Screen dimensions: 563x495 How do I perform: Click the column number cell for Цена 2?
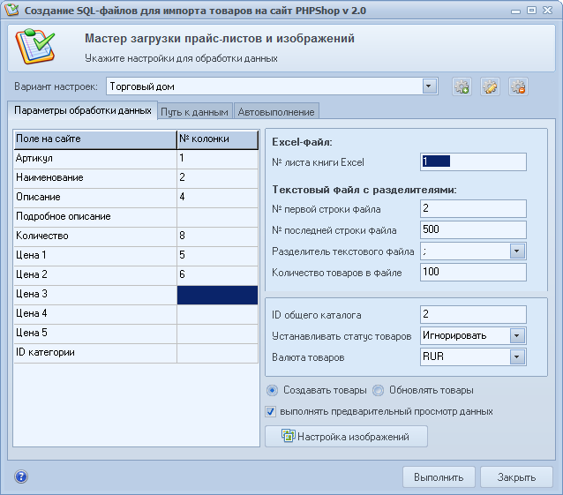[218, 274]
